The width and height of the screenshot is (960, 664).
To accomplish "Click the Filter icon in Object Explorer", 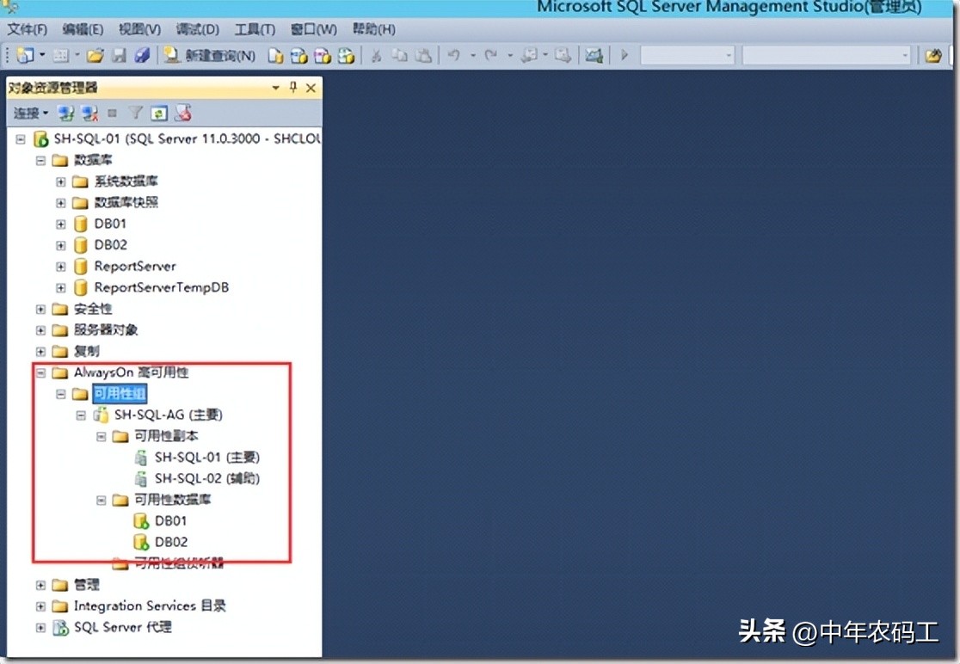I will pyautogui.click(x=134, y=113).
